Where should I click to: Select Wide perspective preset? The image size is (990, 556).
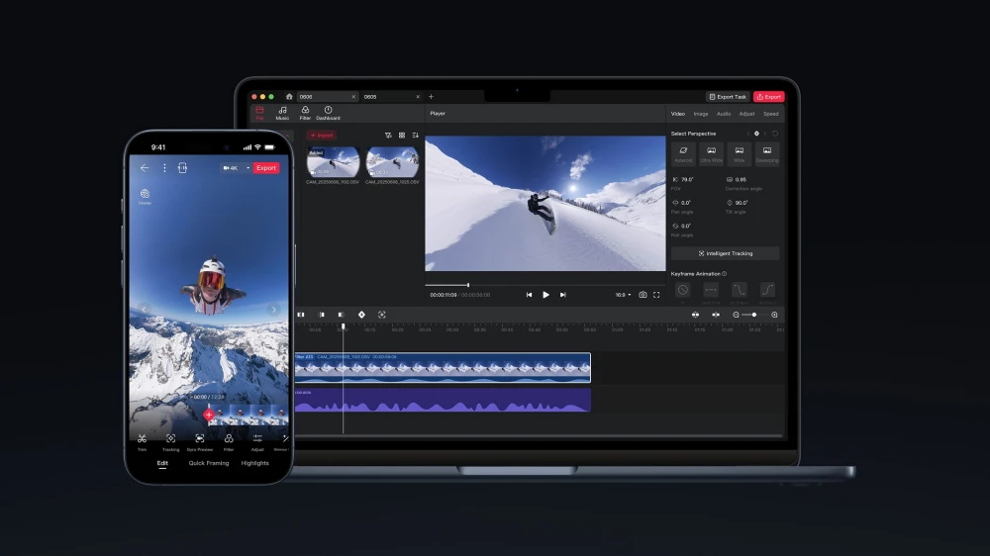(x=739, y=154)
